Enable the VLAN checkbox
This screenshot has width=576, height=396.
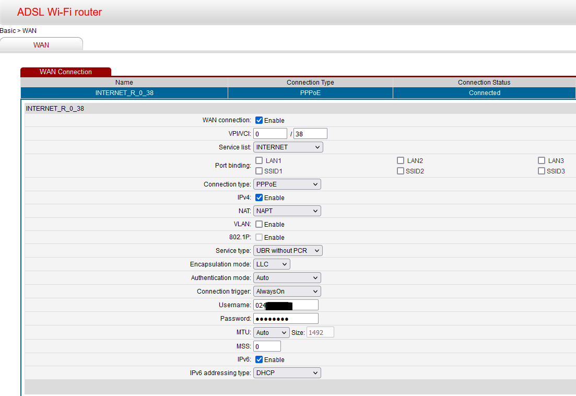[259, 224]
